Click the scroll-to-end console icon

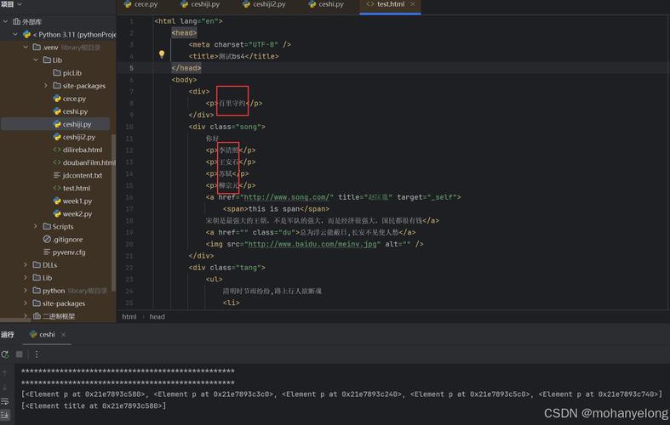click(5, 415)
